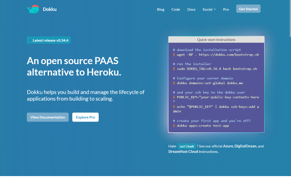The image size is (291, 182).
Task: Open the Azure instructions link
Action: [228, 146]
